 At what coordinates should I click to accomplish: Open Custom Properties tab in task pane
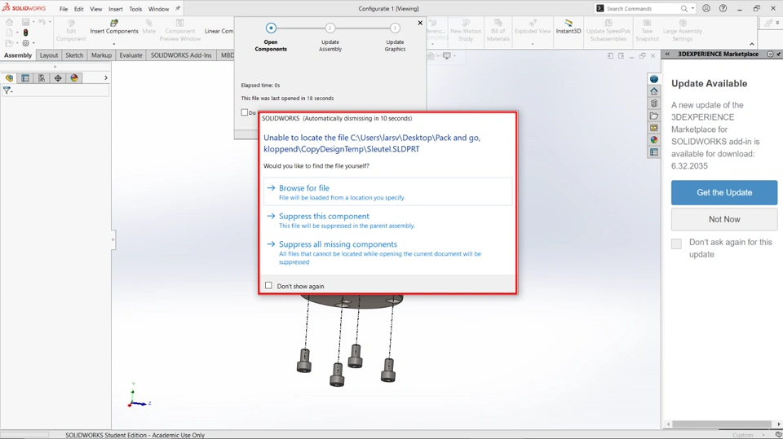pyautogui.click(x=653, y=152)
